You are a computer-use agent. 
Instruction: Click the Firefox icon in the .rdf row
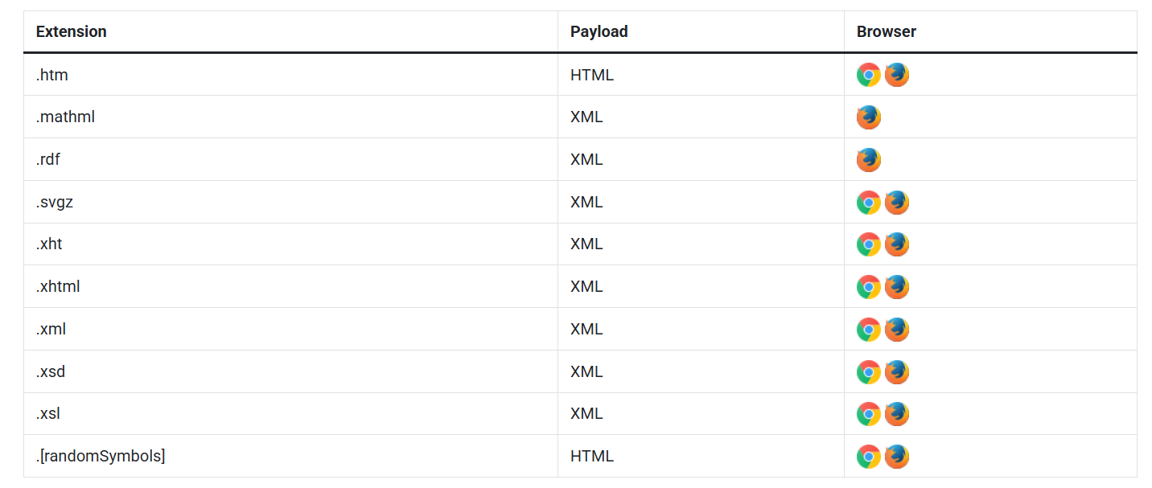[868, 160]
